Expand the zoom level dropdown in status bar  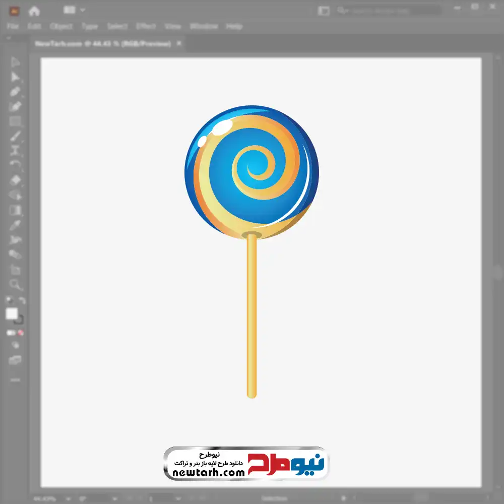pos(69,498)
